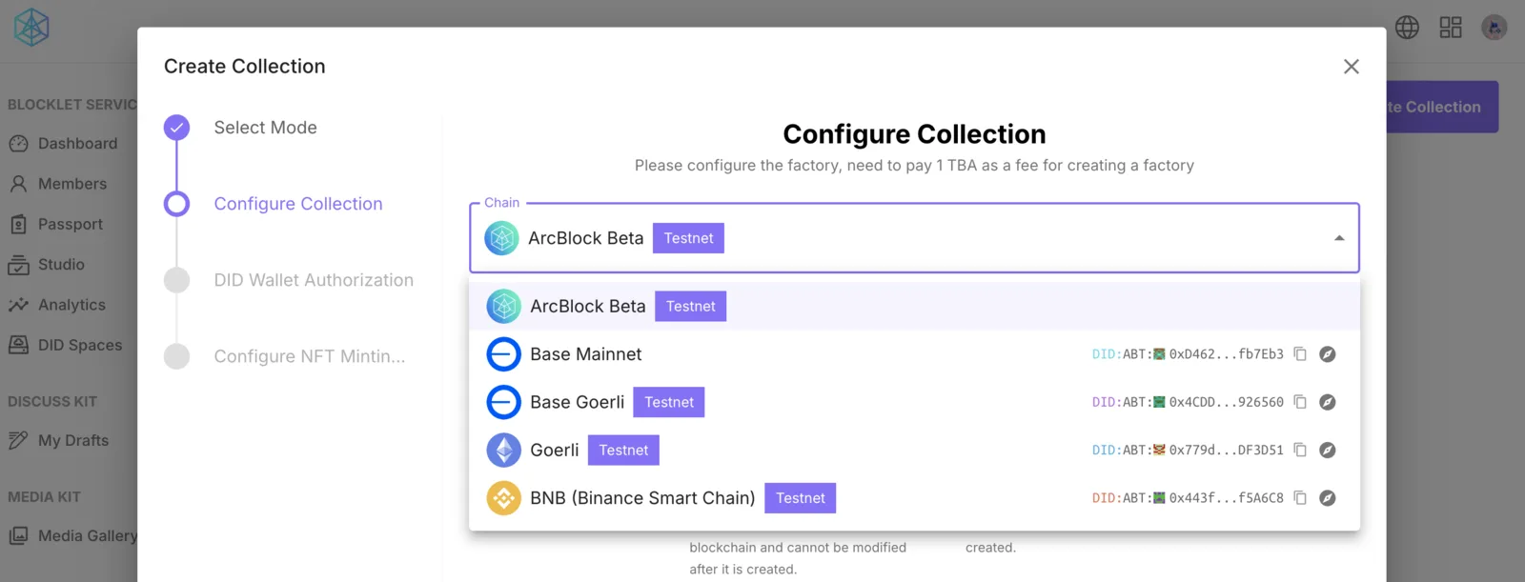Go to DID Wallet Authorization step
The height and width of the screenshot is (582, 1525).
(314, 280)
